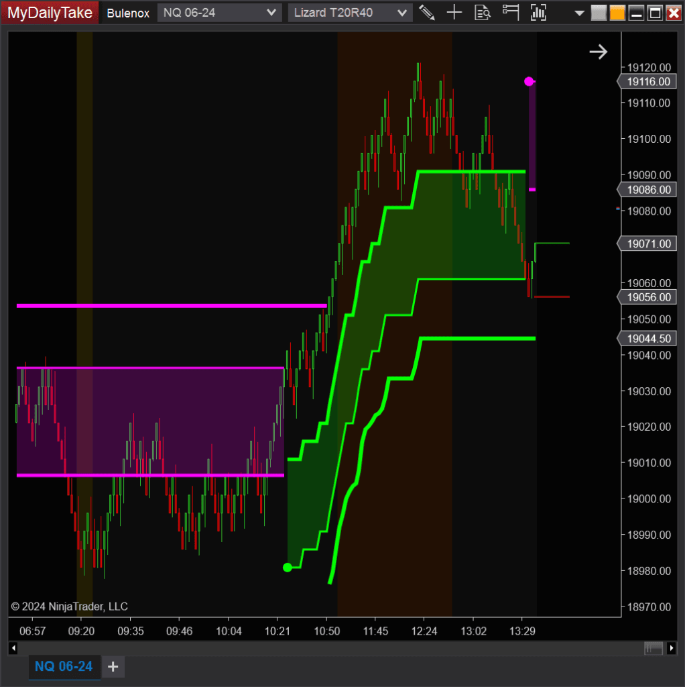The height and width of the screenshot is (687, 685).
Task: Open the Lizard T20R40 strategy dropdown
Action: pos(349,12)
